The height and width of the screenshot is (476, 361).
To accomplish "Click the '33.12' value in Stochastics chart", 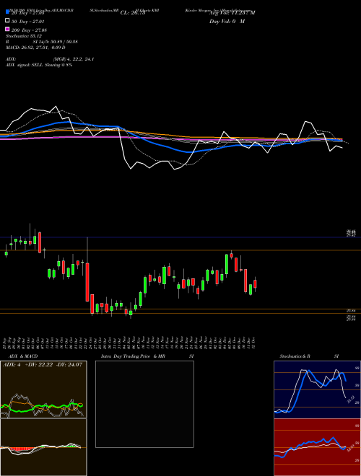I will click(350, 399).
